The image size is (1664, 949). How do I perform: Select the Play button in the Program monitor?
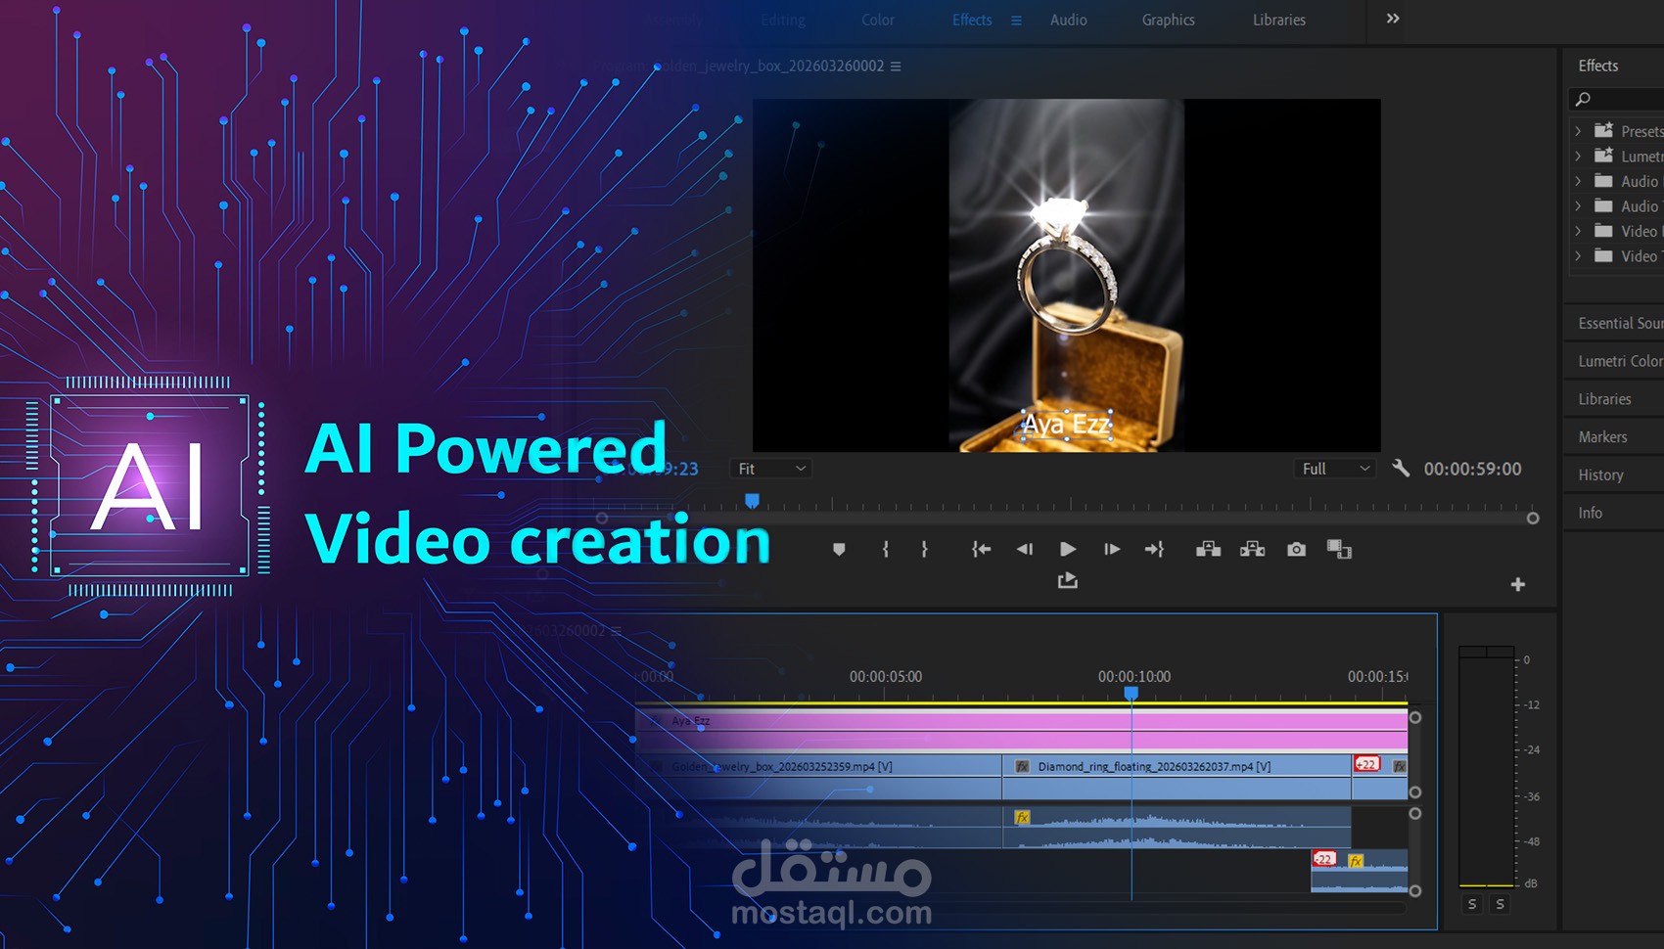point(1067,549)
